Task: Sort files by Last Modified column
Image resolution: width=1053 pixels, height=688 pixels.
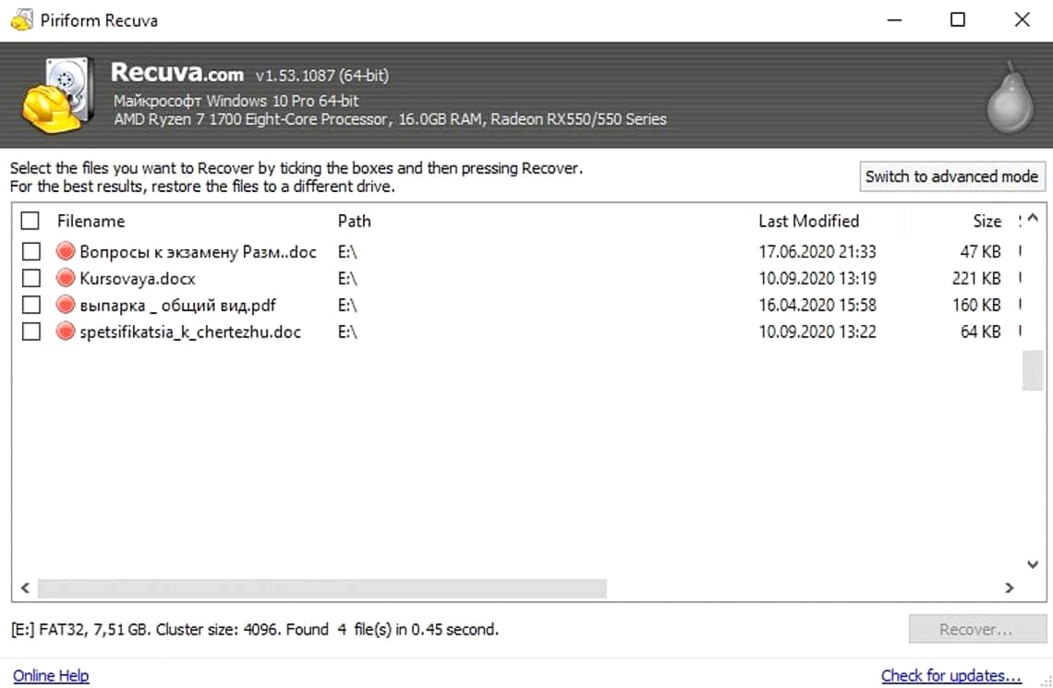Action: pyautogui.click(x=808, y=221)
